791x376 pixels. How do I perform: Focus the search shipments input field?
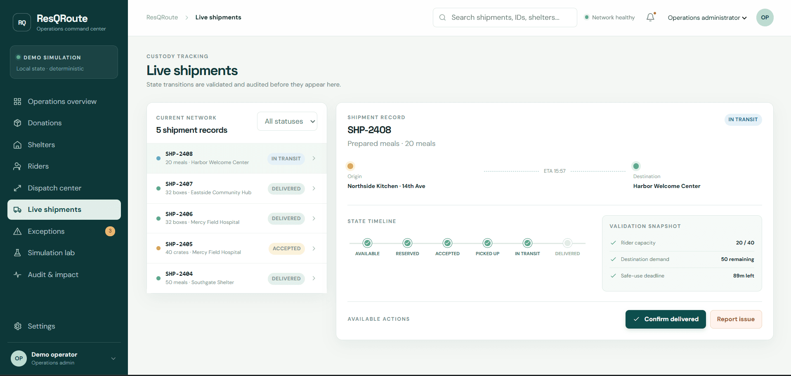(505, 17)
